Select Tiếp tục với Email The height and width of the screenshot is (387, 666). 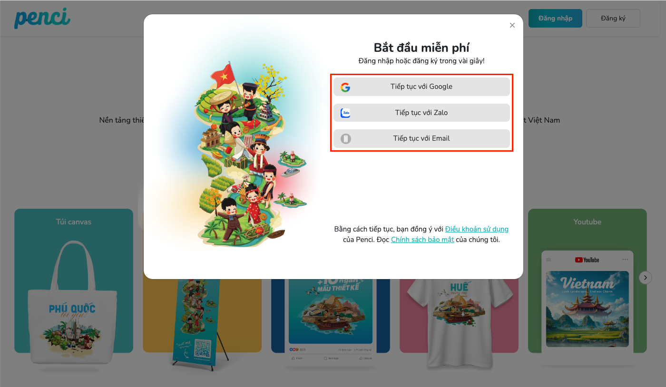pos(421,138)
